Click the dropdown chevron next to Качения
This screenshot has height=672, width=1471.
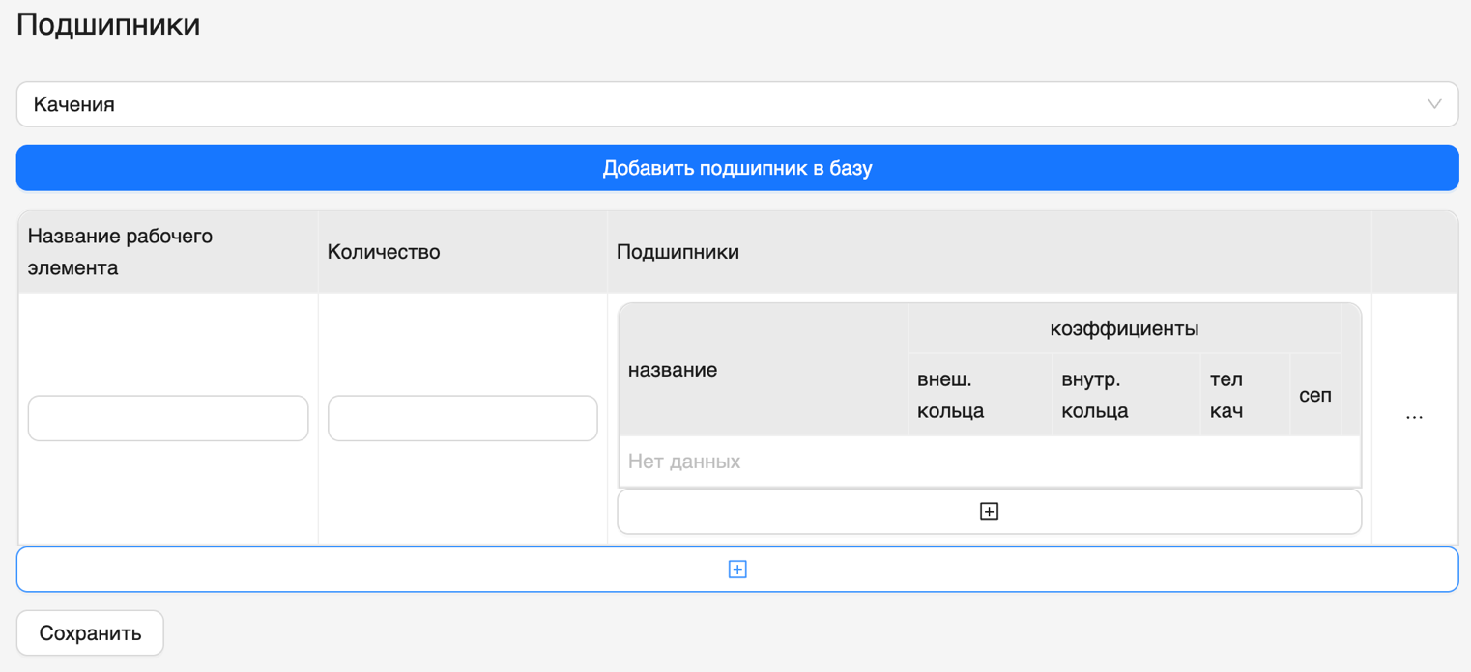point(1434,103)
